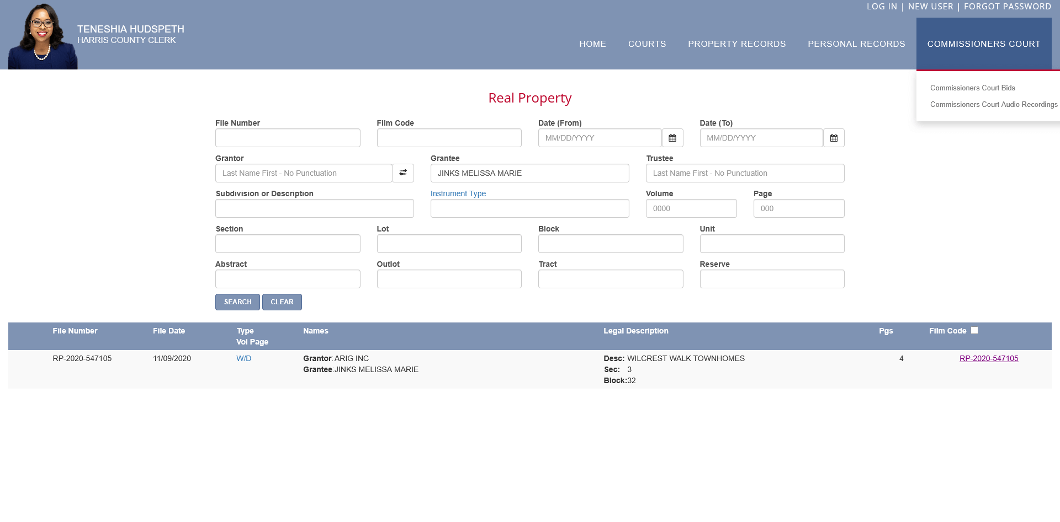Click the Names column header

(315, 331)
